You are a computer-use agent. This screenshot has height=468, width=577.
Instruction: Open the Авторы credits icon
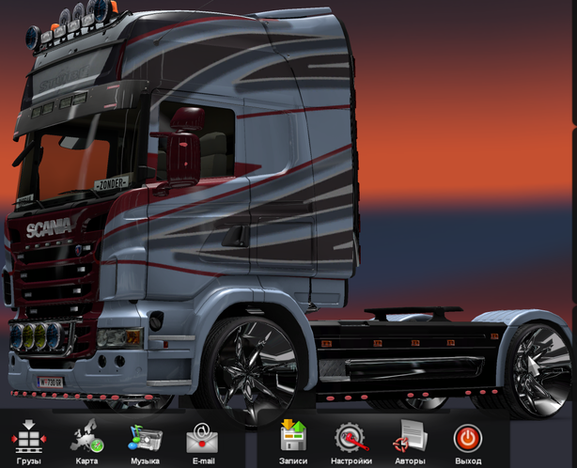tap(410, 436)
